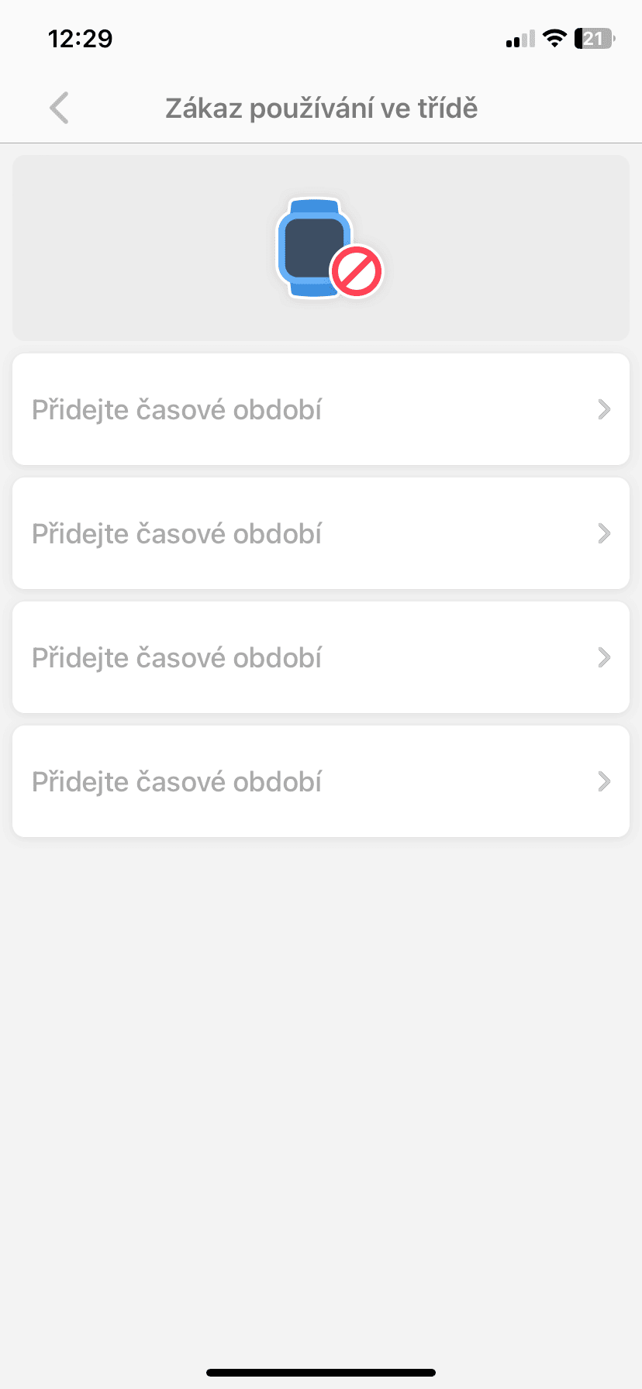Expand the first time period chevron

point(604,409)
